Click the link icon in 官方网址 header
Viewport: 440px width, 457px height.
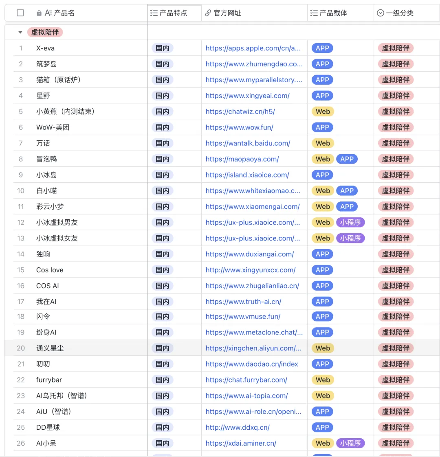point(208,13)
